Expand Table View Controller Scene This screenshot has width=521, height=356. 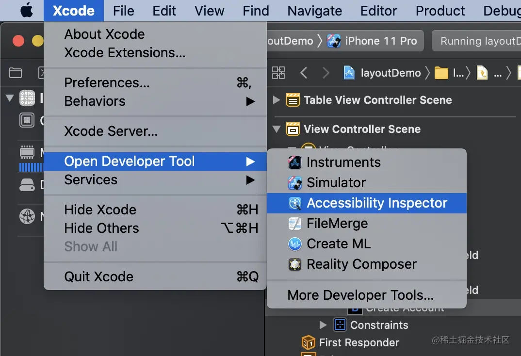tap(277, 100)
